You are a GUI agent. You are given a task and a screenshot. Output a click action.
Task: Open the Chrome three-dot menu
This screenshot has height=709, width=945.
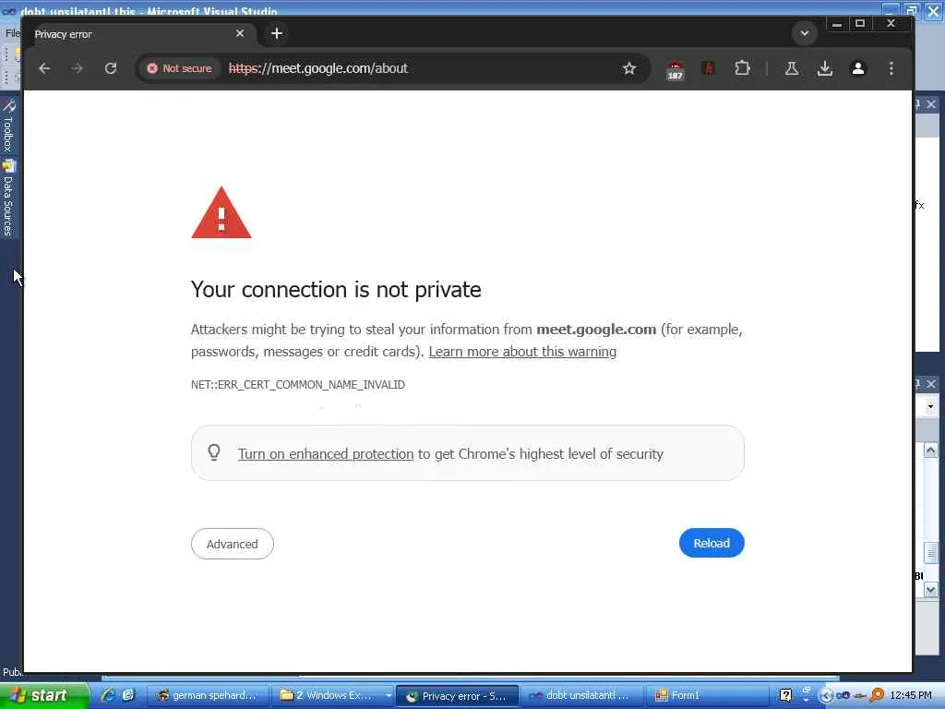point(891,68)
